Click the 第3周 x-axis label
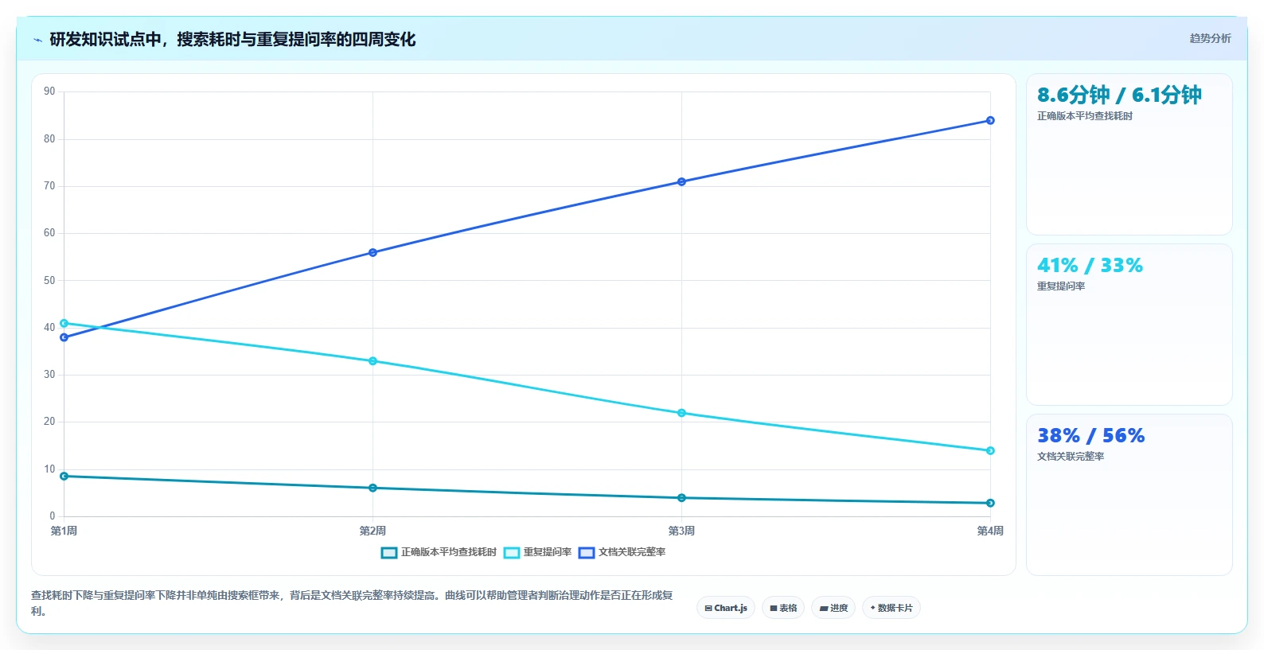The image size is (1264, 650). (x=681, y=531)
